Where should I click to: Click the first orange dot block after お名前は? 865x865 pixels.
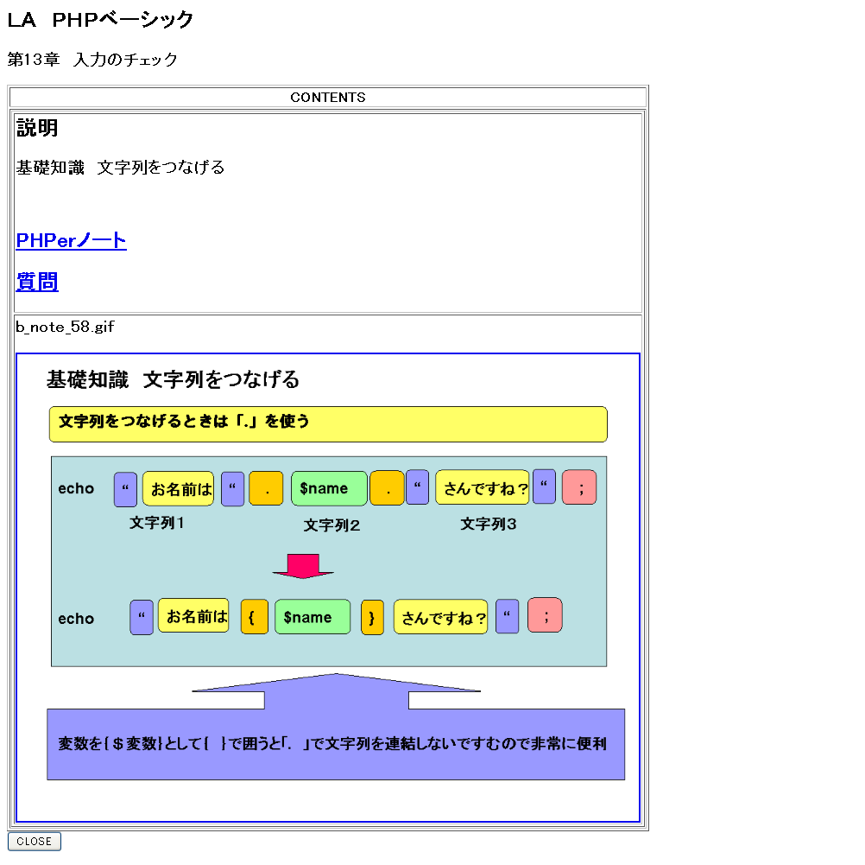266,489
